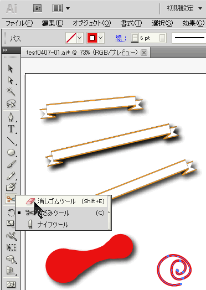
Task: Open arrange documents layout dropdown
Action: (61, 8)
